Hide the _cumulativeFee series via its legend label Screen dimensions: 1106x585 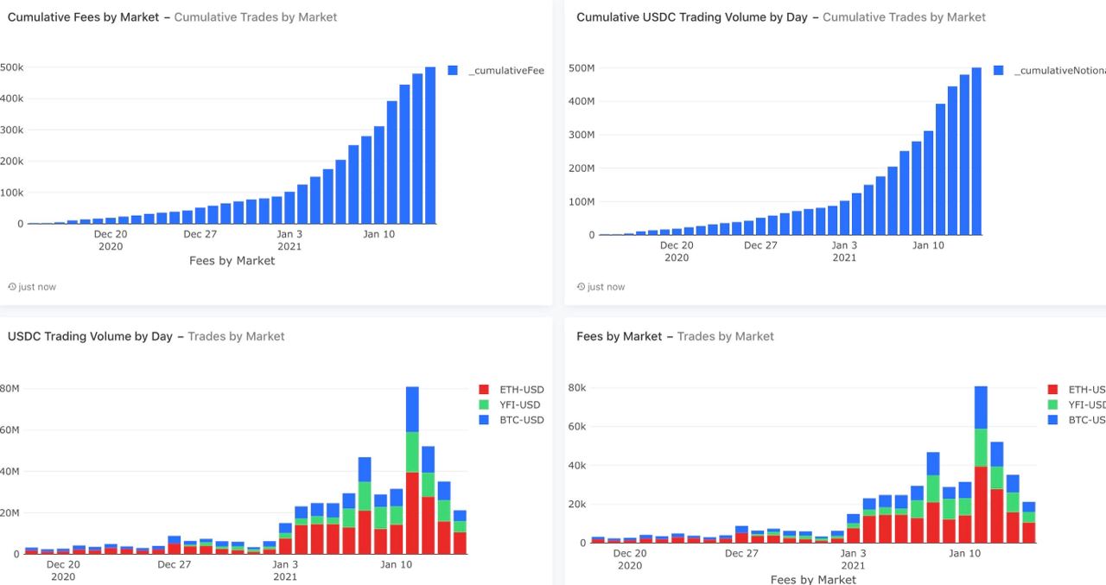pyautogui.click(x=506, y=71)
